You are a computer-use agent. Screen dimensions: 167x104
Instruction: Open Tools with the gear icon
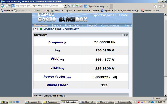click(164, 6)
